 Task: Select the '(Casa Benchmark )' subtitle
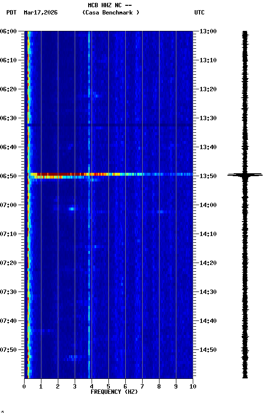111,13
